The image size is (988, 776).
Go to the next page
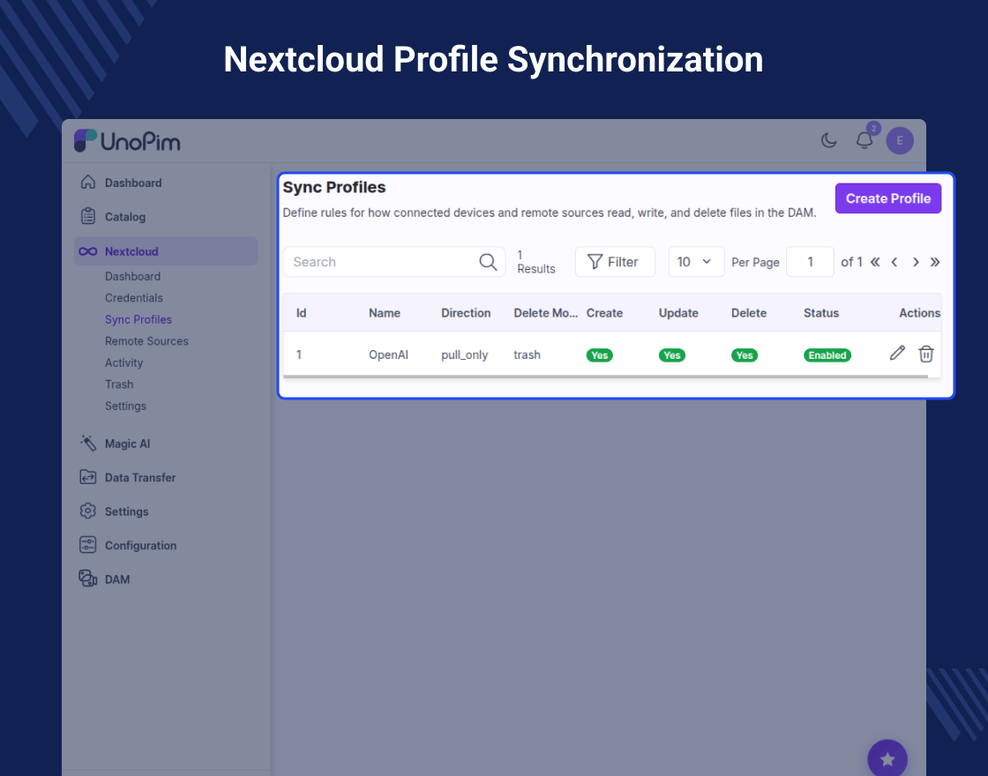(916, 262)
